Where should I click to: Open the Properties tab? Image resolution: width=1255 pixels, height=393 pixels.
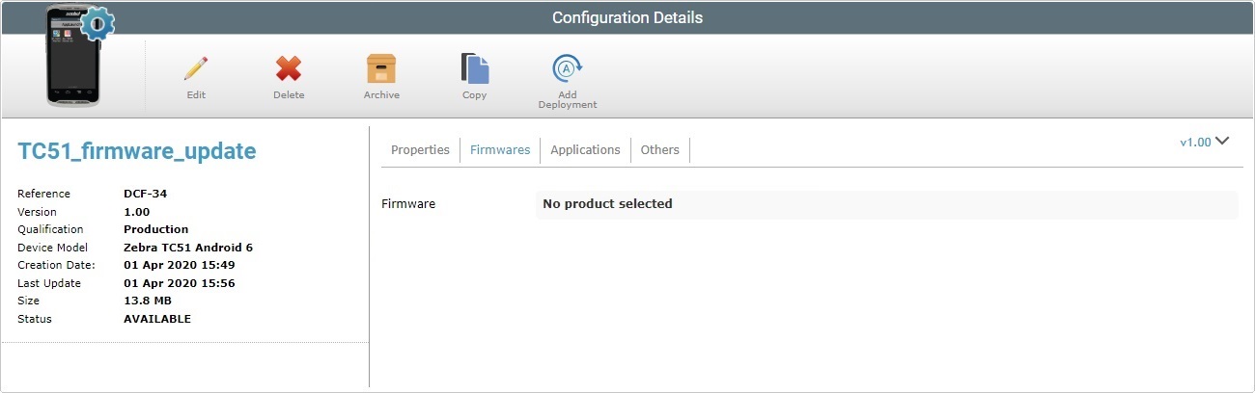point(420,149)
